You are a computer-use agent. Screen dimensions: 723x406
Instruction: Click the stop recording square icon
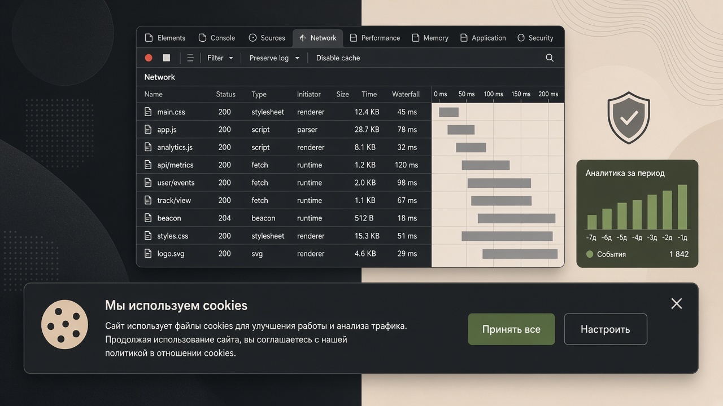[167, 58]
